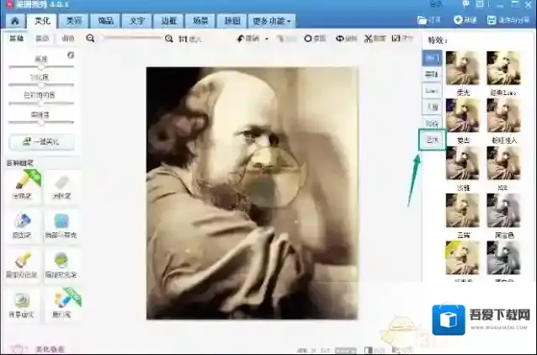537x355 pixels.
Task: Click the 1:1 original size icon
Action: tap(182, 39)
